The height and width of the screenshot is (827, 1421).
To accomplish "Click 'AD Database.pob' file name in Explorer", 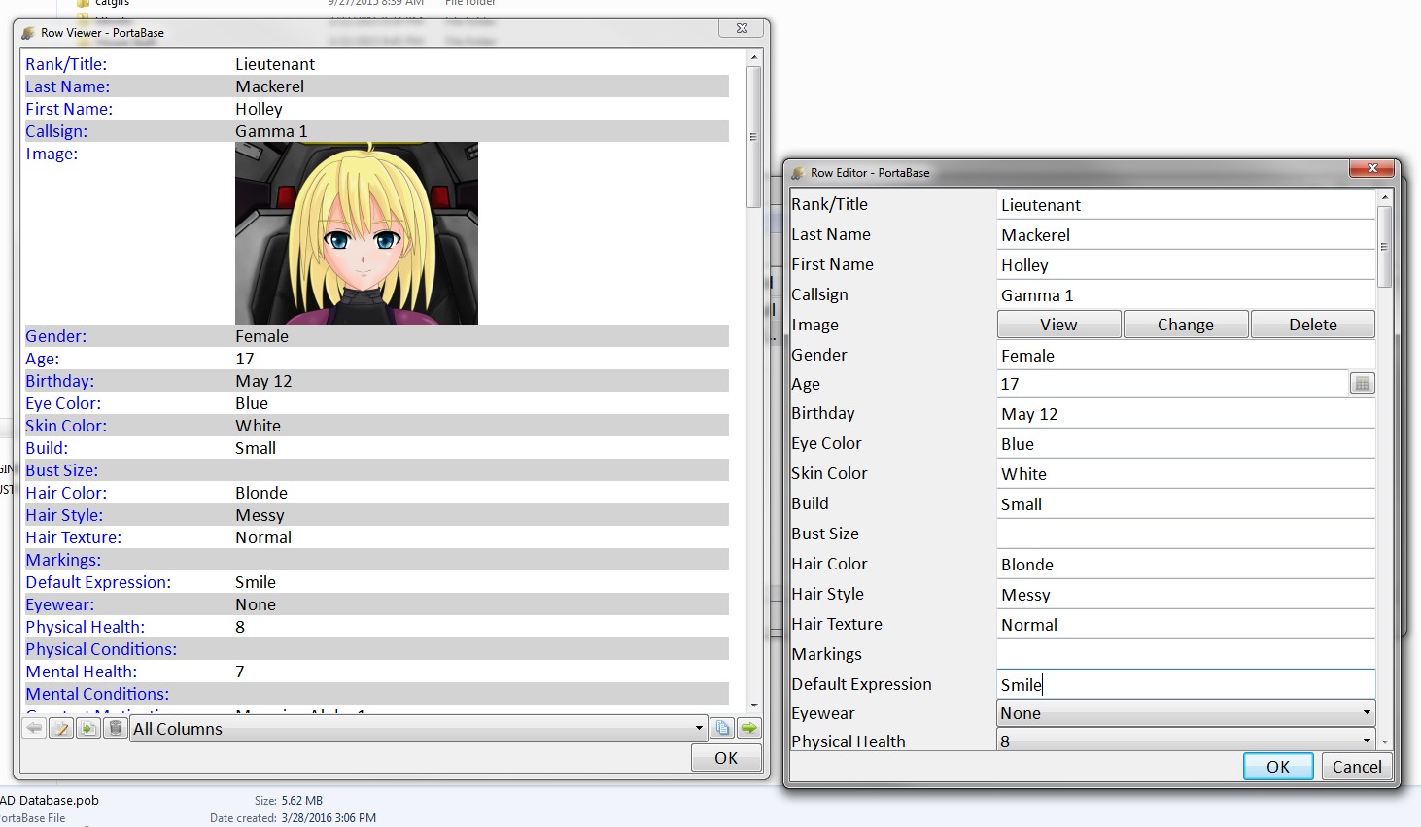I will coord(49,801).
